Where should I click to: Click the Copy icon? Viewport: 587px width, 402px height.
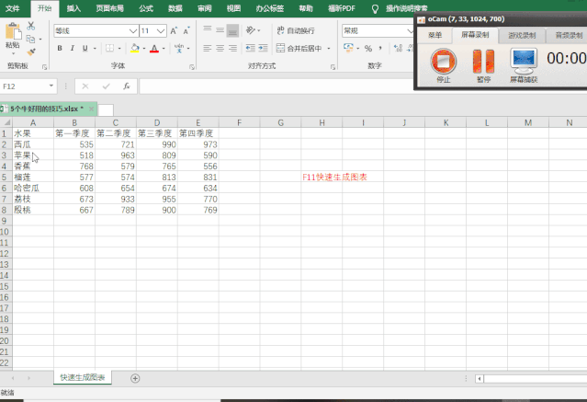pyautogui.click(x=30, y=39)
